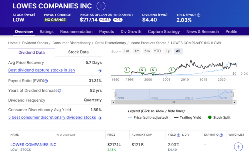The height and width of the screenshot is (158, 249).
Task: Click the Payout Ratio (FWD) info icon
Action: [x=46, y=81]
